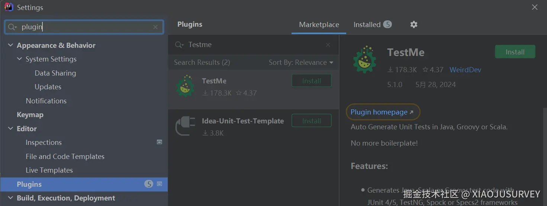The height and width of the screenshot is (206, 547).
Task: Click the settings search input field
Action: point(86,27)
